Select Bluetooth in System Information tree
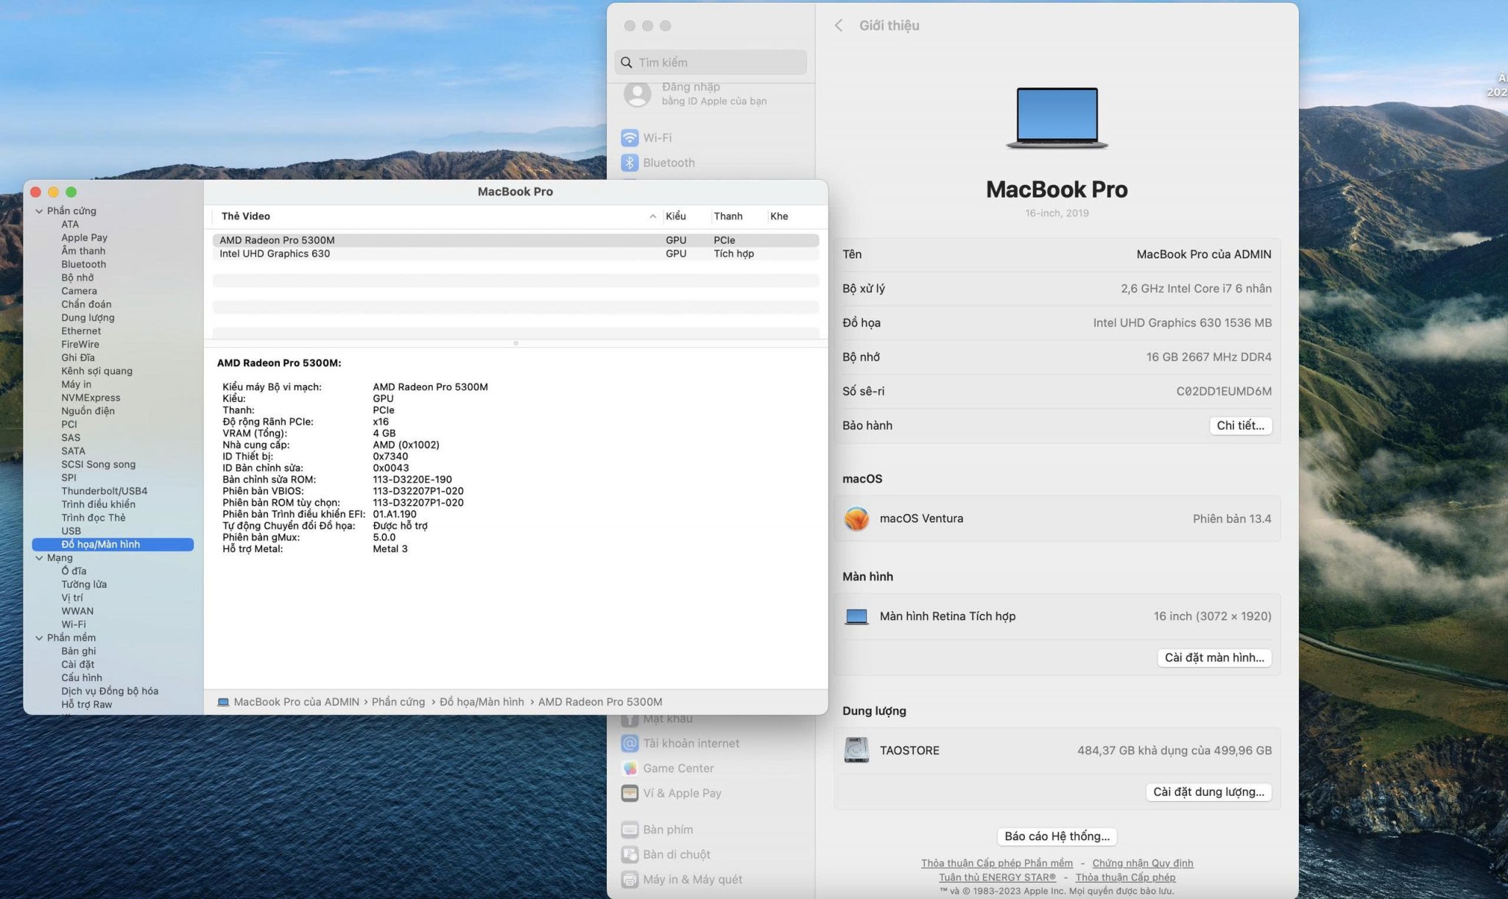 tap(83, 264)
